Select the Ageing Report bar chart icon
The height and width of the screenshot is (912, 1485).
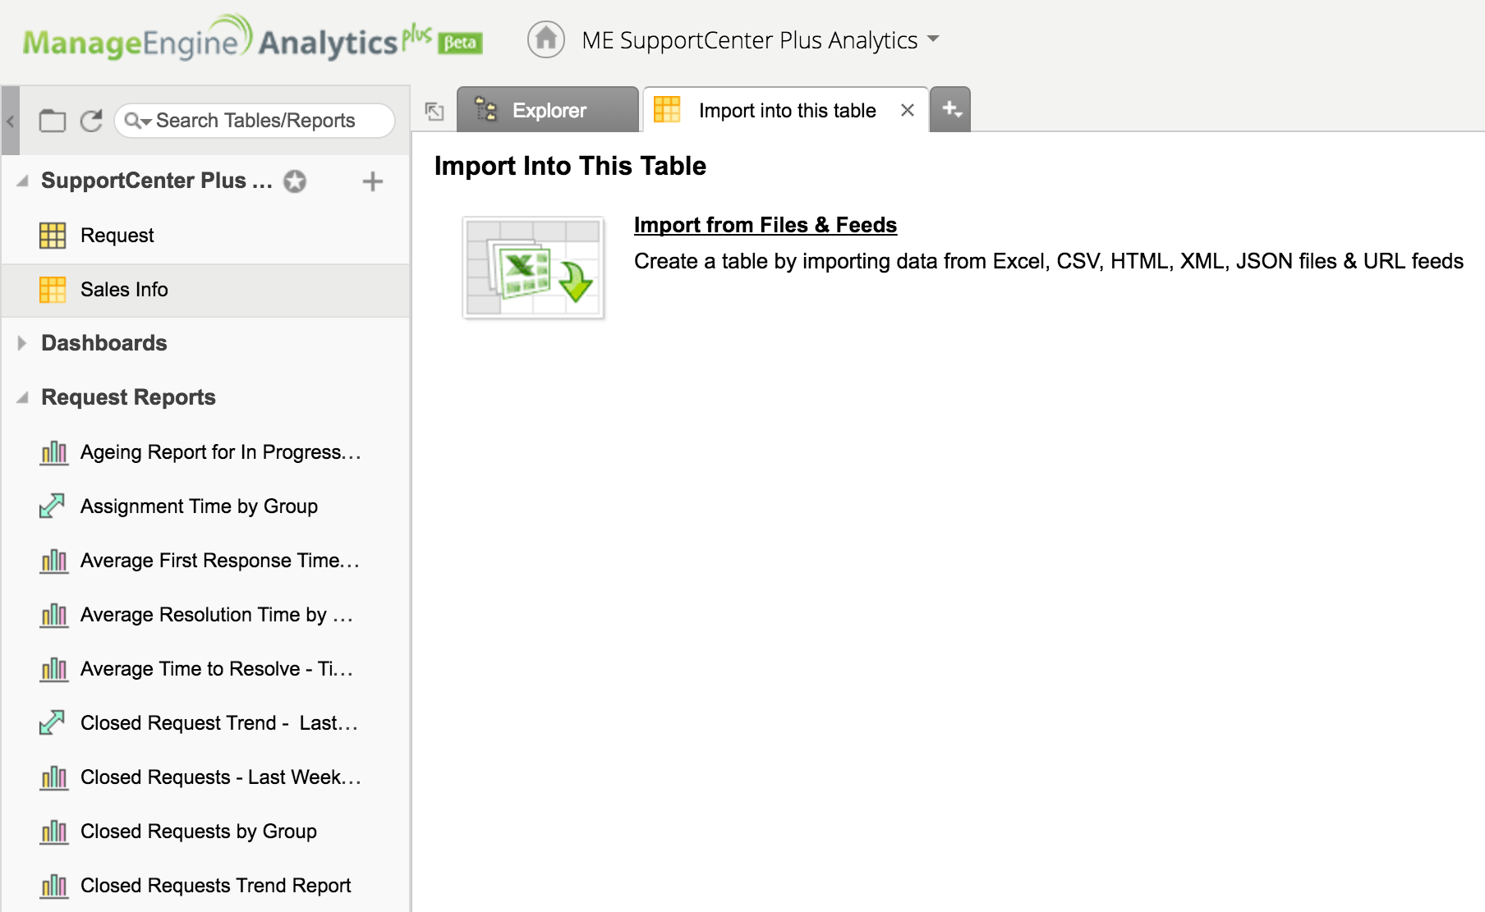coord(53,452)
